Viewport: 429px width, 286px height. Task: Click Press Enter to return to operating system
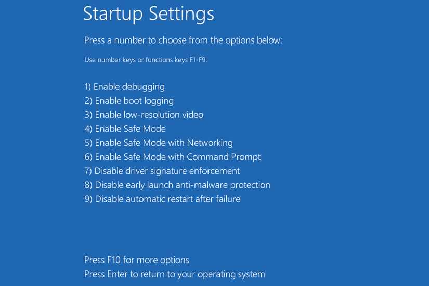pyautogui.click(x=175, y=274)
